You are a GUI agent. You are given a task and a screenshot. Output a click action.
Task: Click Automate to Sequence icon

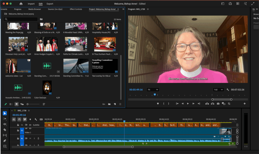click(104, 104)
